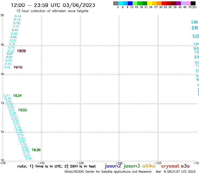Click the value 5.42 beside 1910
Viewport: 199px width, 174px height.
pyautogui.click(x=7, y=67)
